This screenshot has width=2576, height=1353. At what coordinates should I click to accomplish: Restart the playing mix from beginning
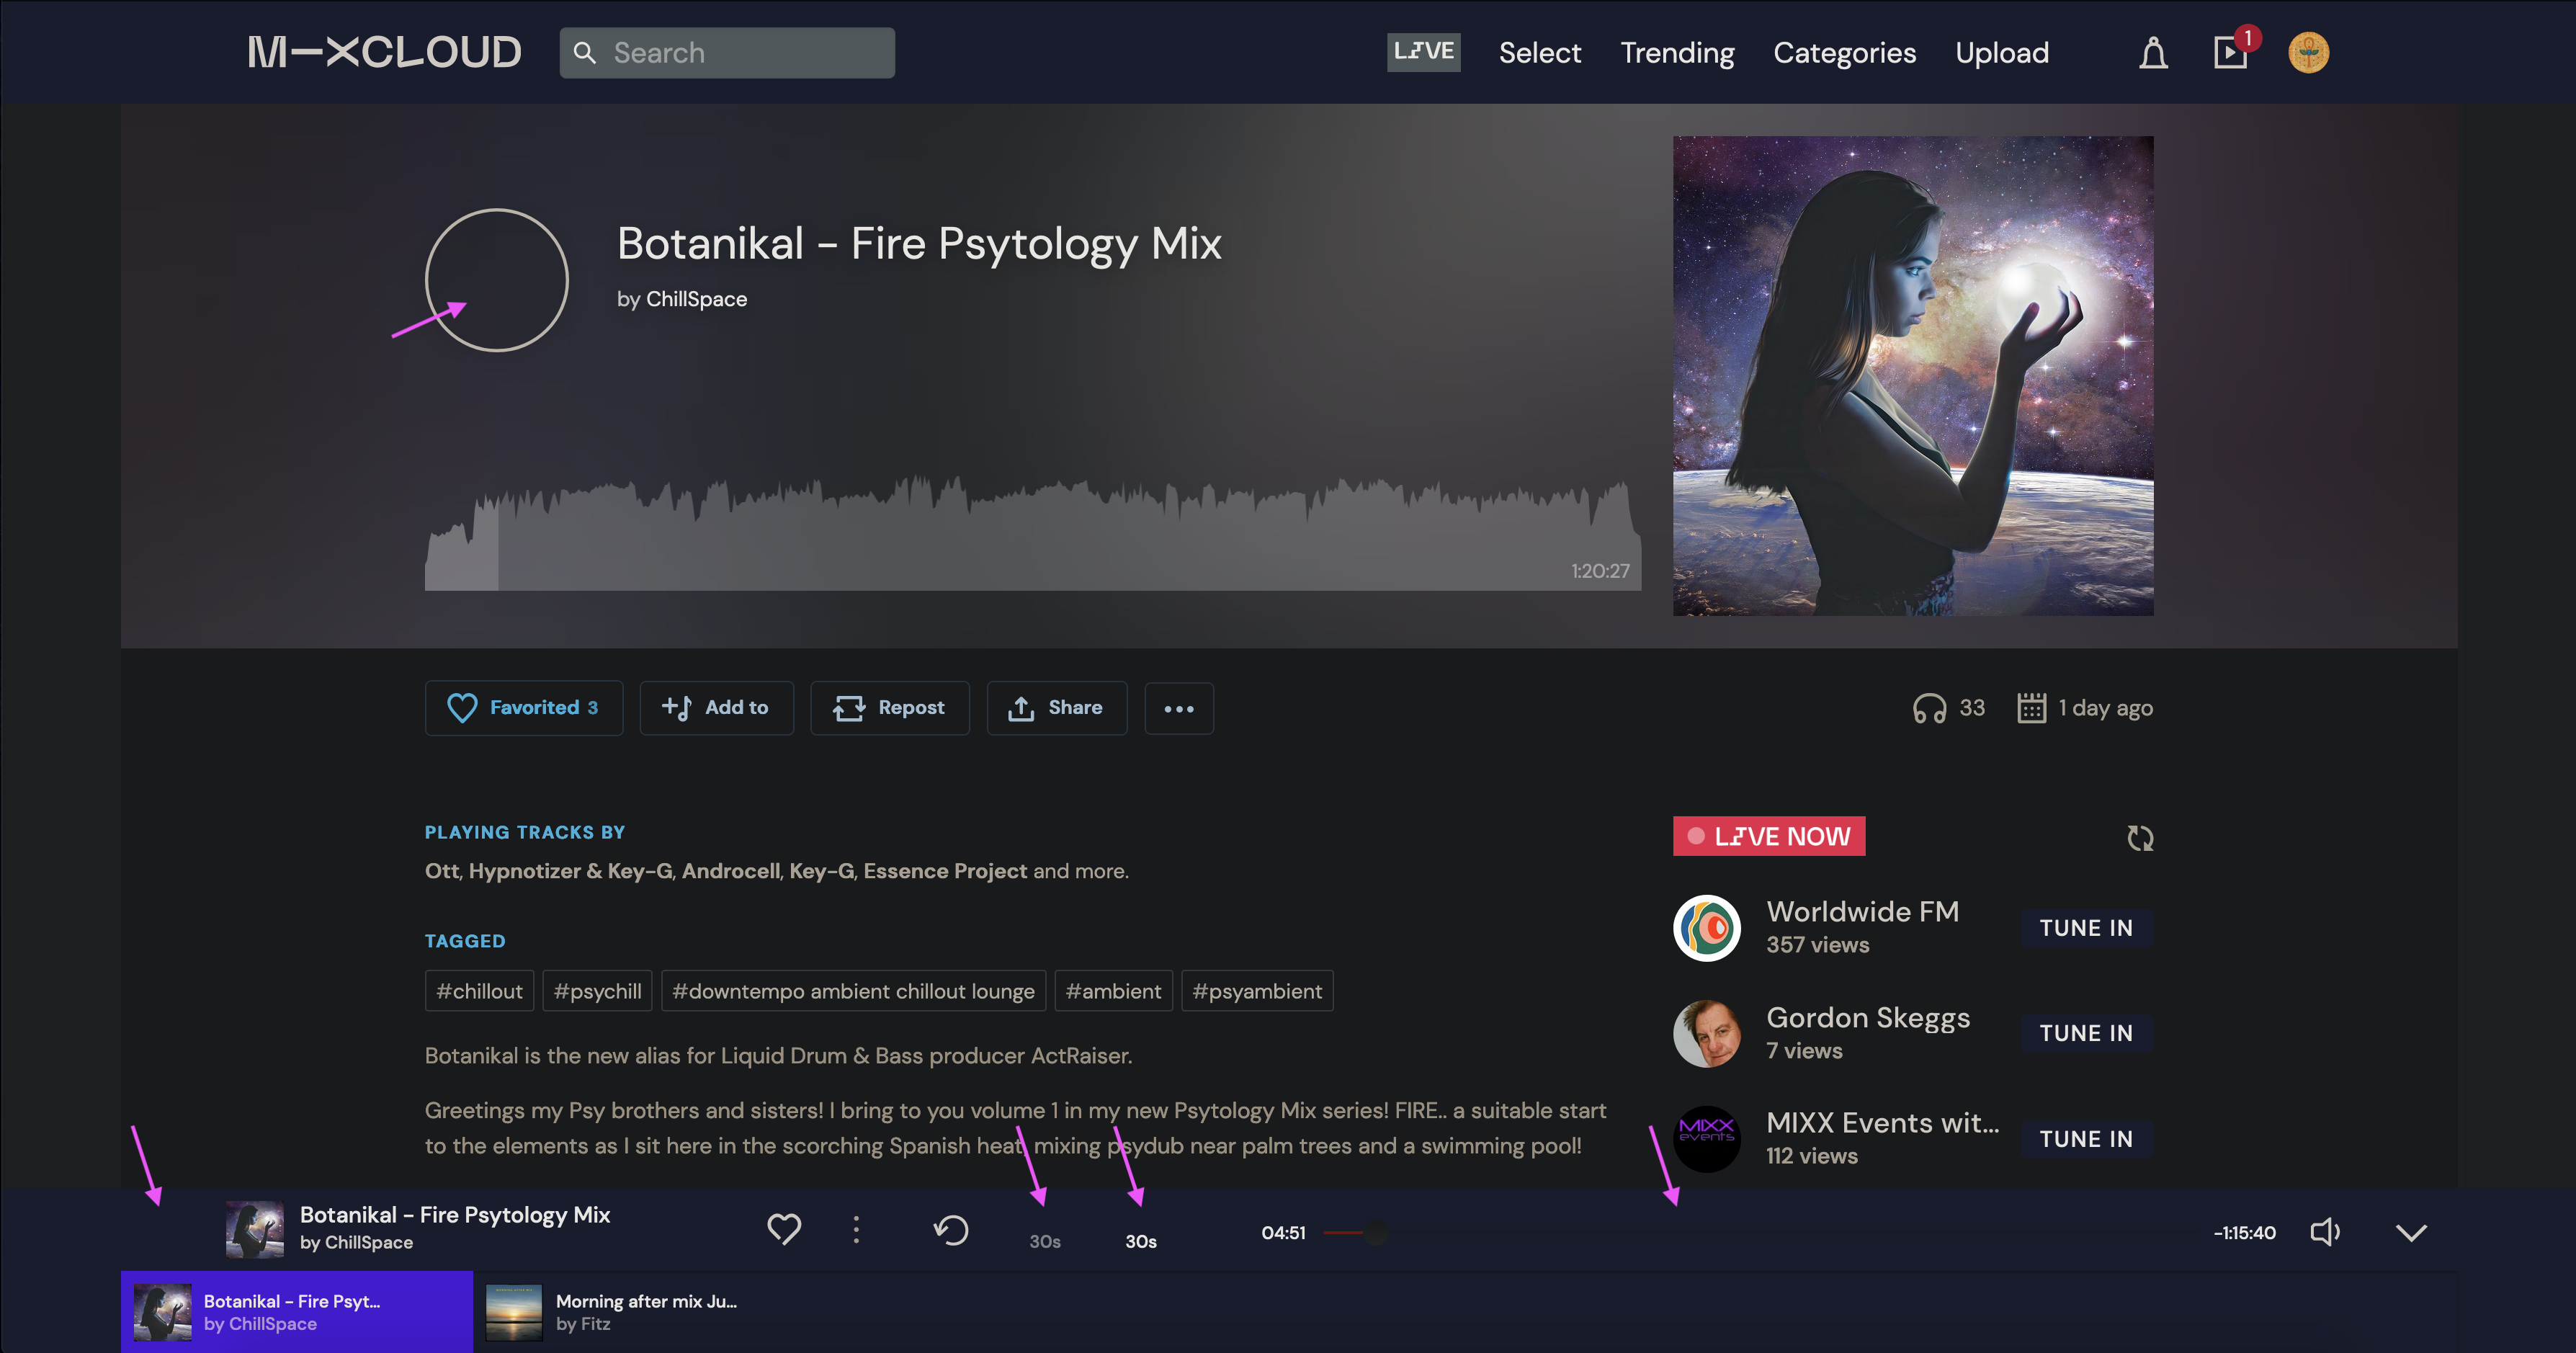coord(951,1230)
